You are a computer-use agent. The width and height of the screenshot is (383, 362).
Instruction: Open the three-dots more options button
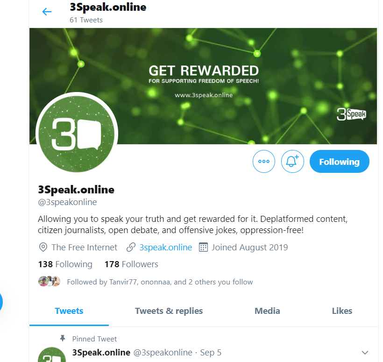click(263, 161)
